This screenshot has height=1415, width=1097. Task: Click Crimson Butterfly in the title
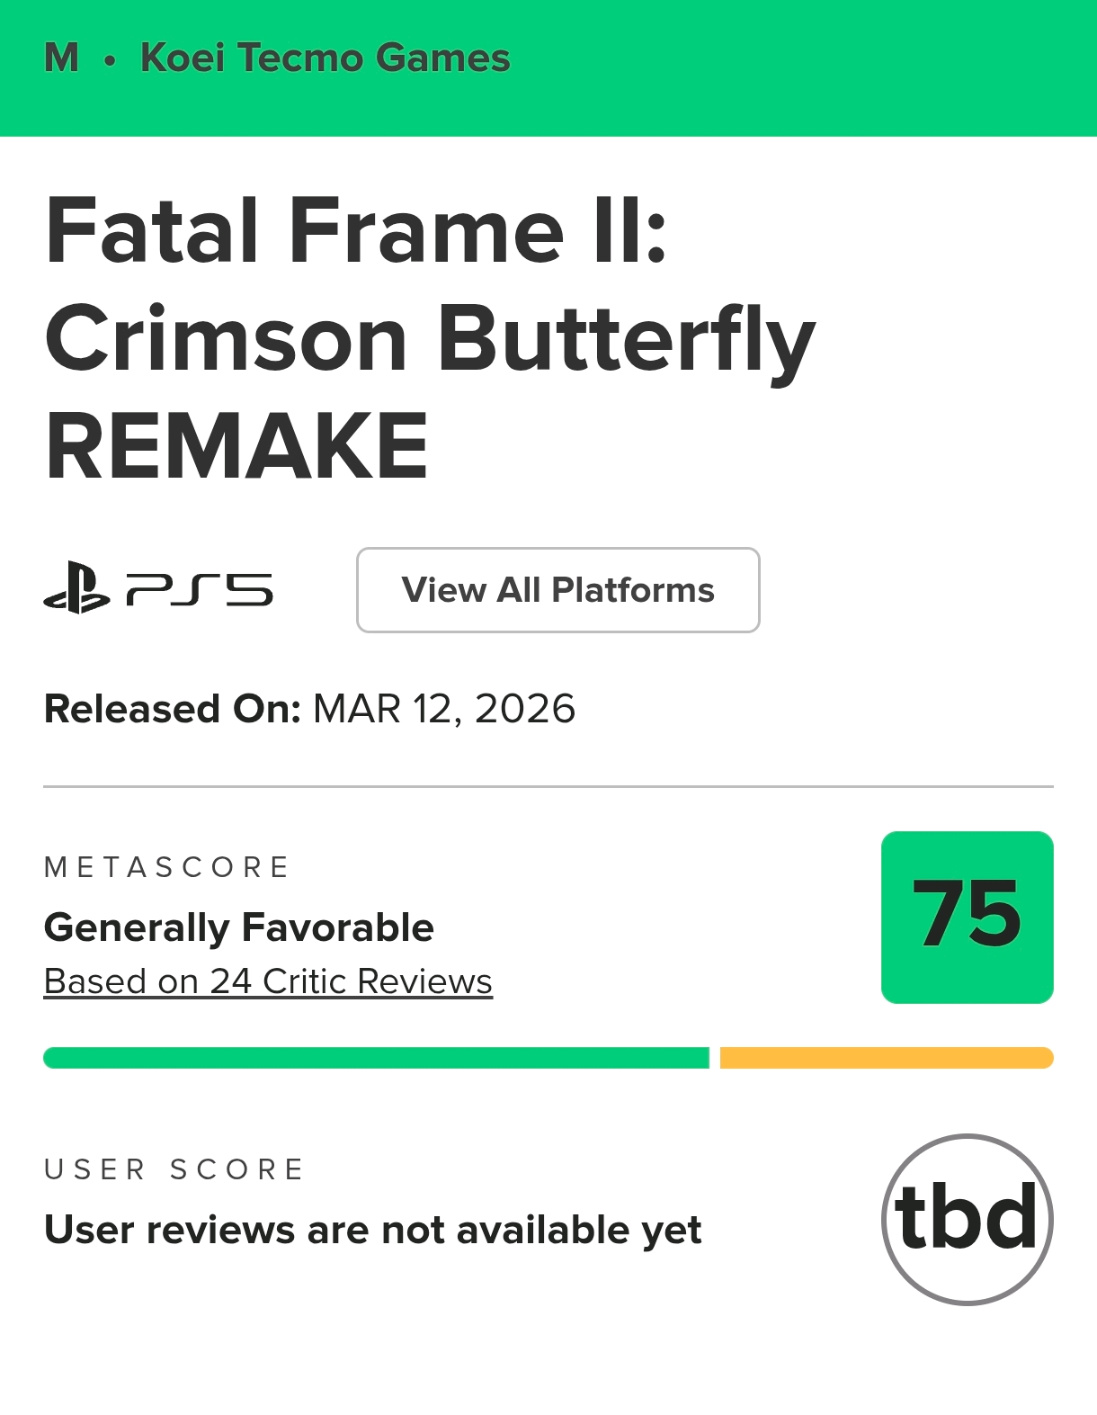(x=430, y=340)
